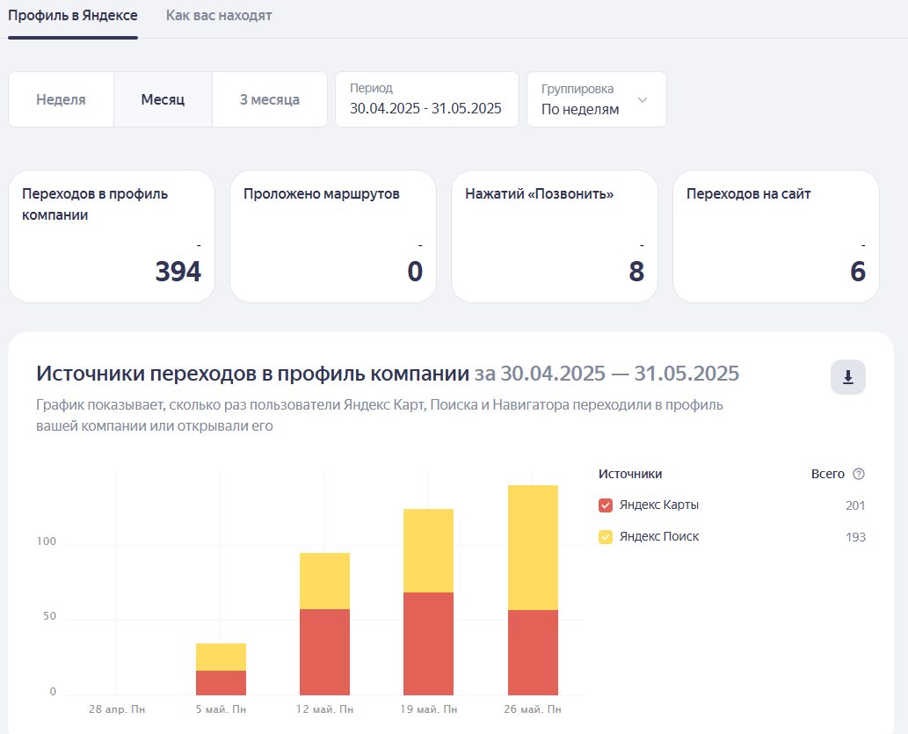Toggle the «Яндекс Поиск» source checkbox
The height and width of the screenshot is (734, 908).
[605, 537]
